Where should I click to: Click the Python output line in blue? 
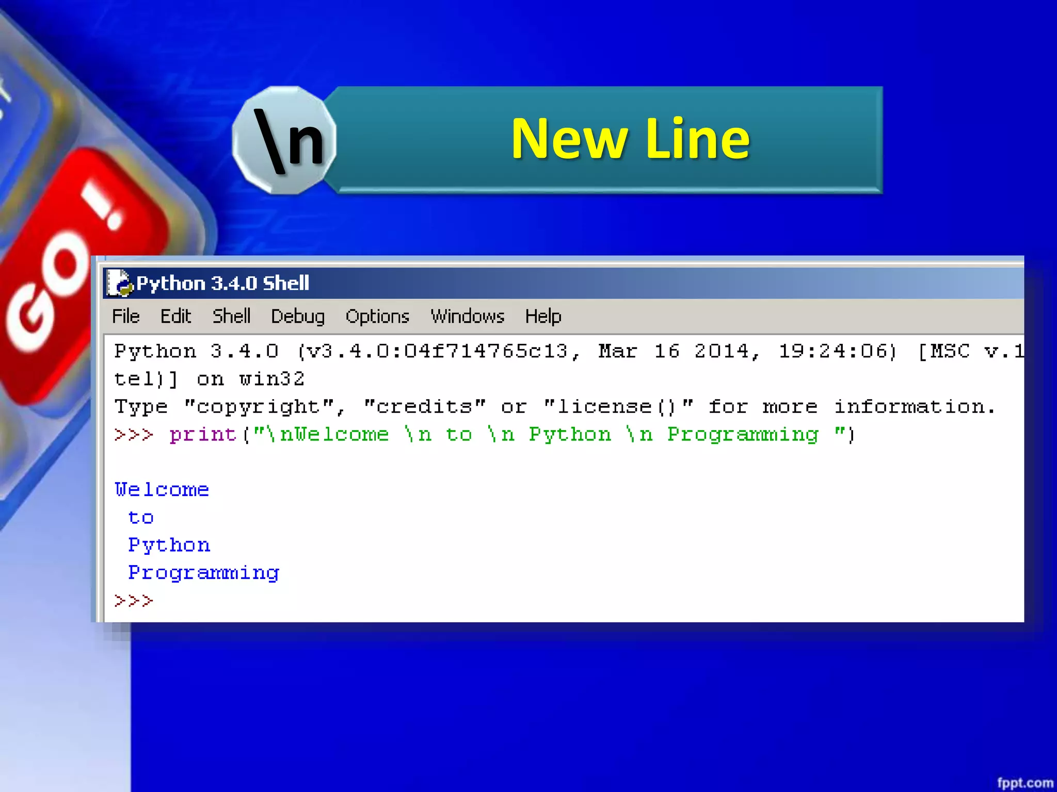pyautogui.click(x=169, y=545)
